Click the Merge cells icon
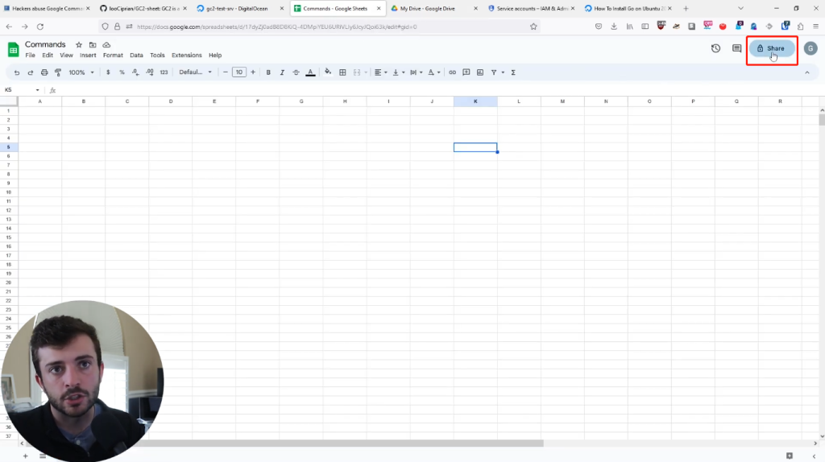The width and height of the screenshot is (825, 462). tap(357, 72)
